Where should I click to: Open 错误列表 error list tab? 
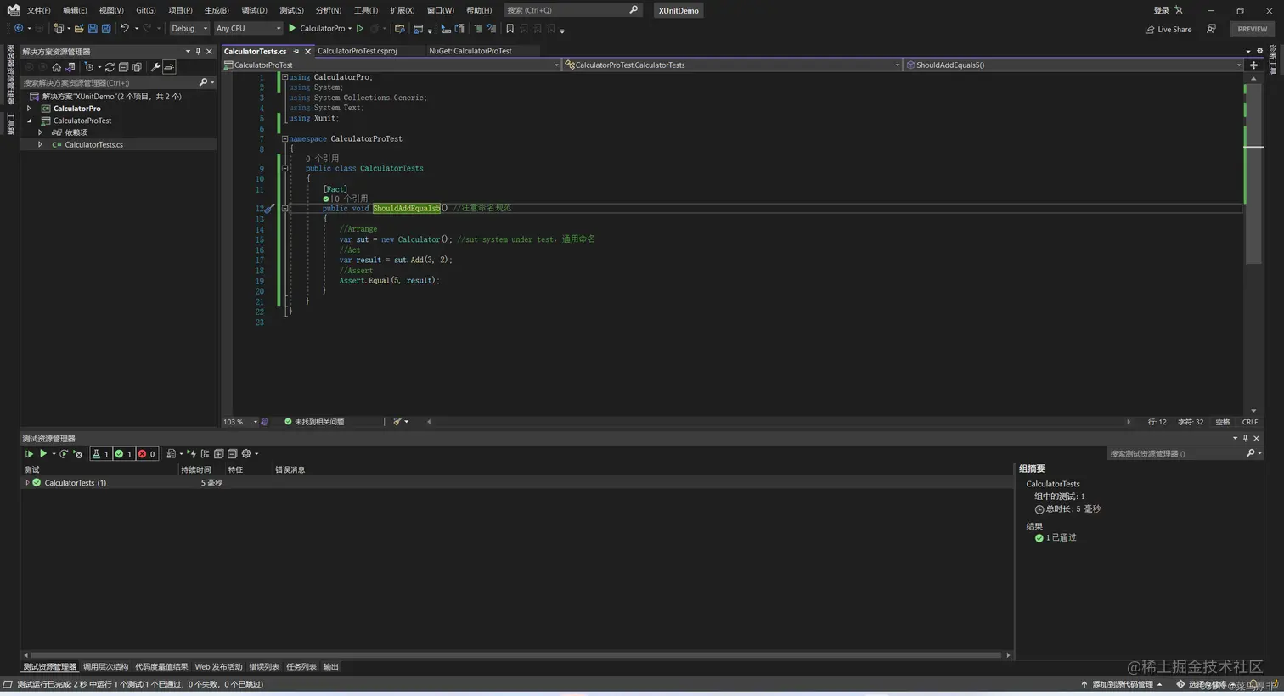(264, 667)
